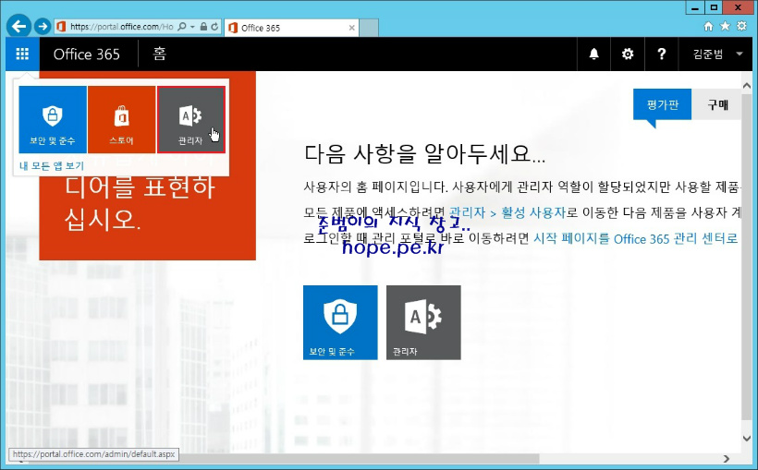
Task: Select the 구매 tab
Action: pyautogui.click(x=718, y=104)
